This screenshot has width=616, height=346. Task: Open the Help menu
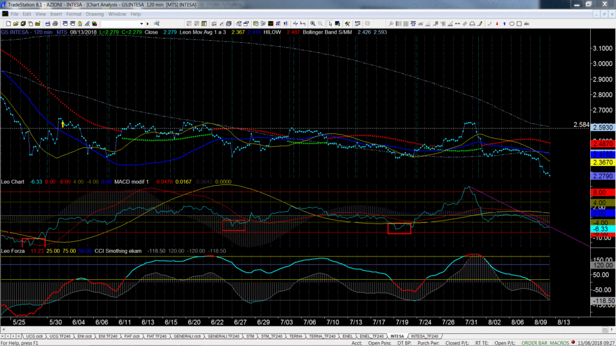(135, 14)
